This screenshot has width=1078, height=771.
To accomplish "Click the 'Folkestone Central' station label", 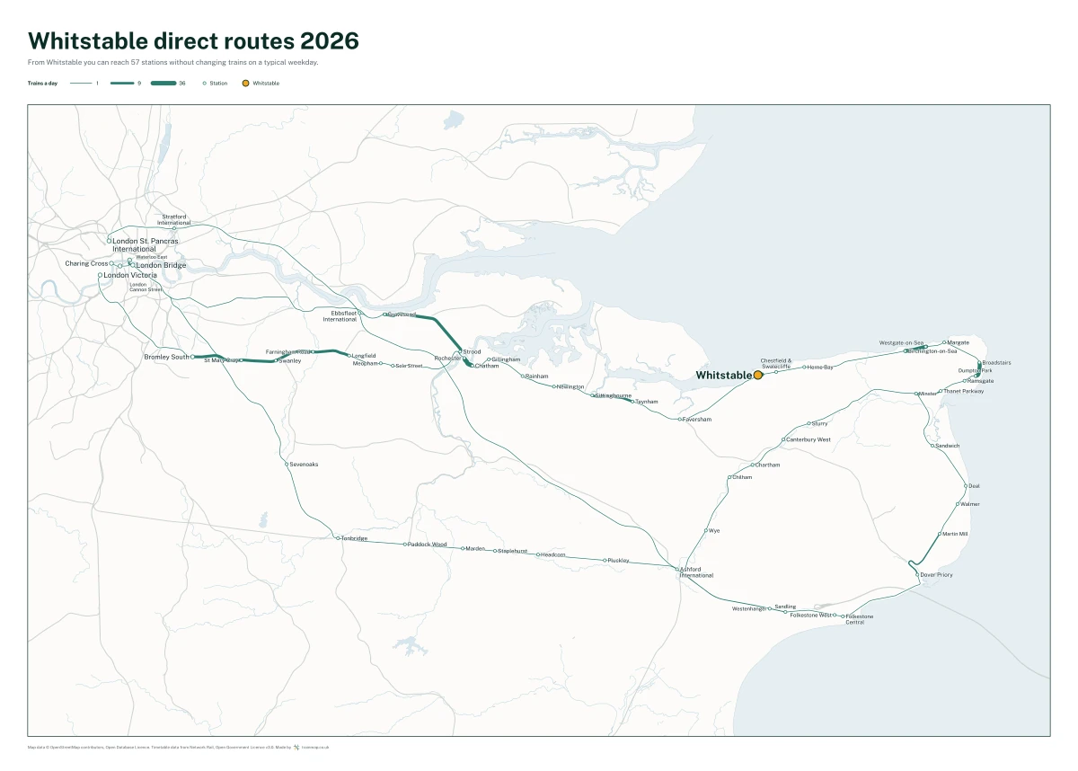I will pos(860,619).
